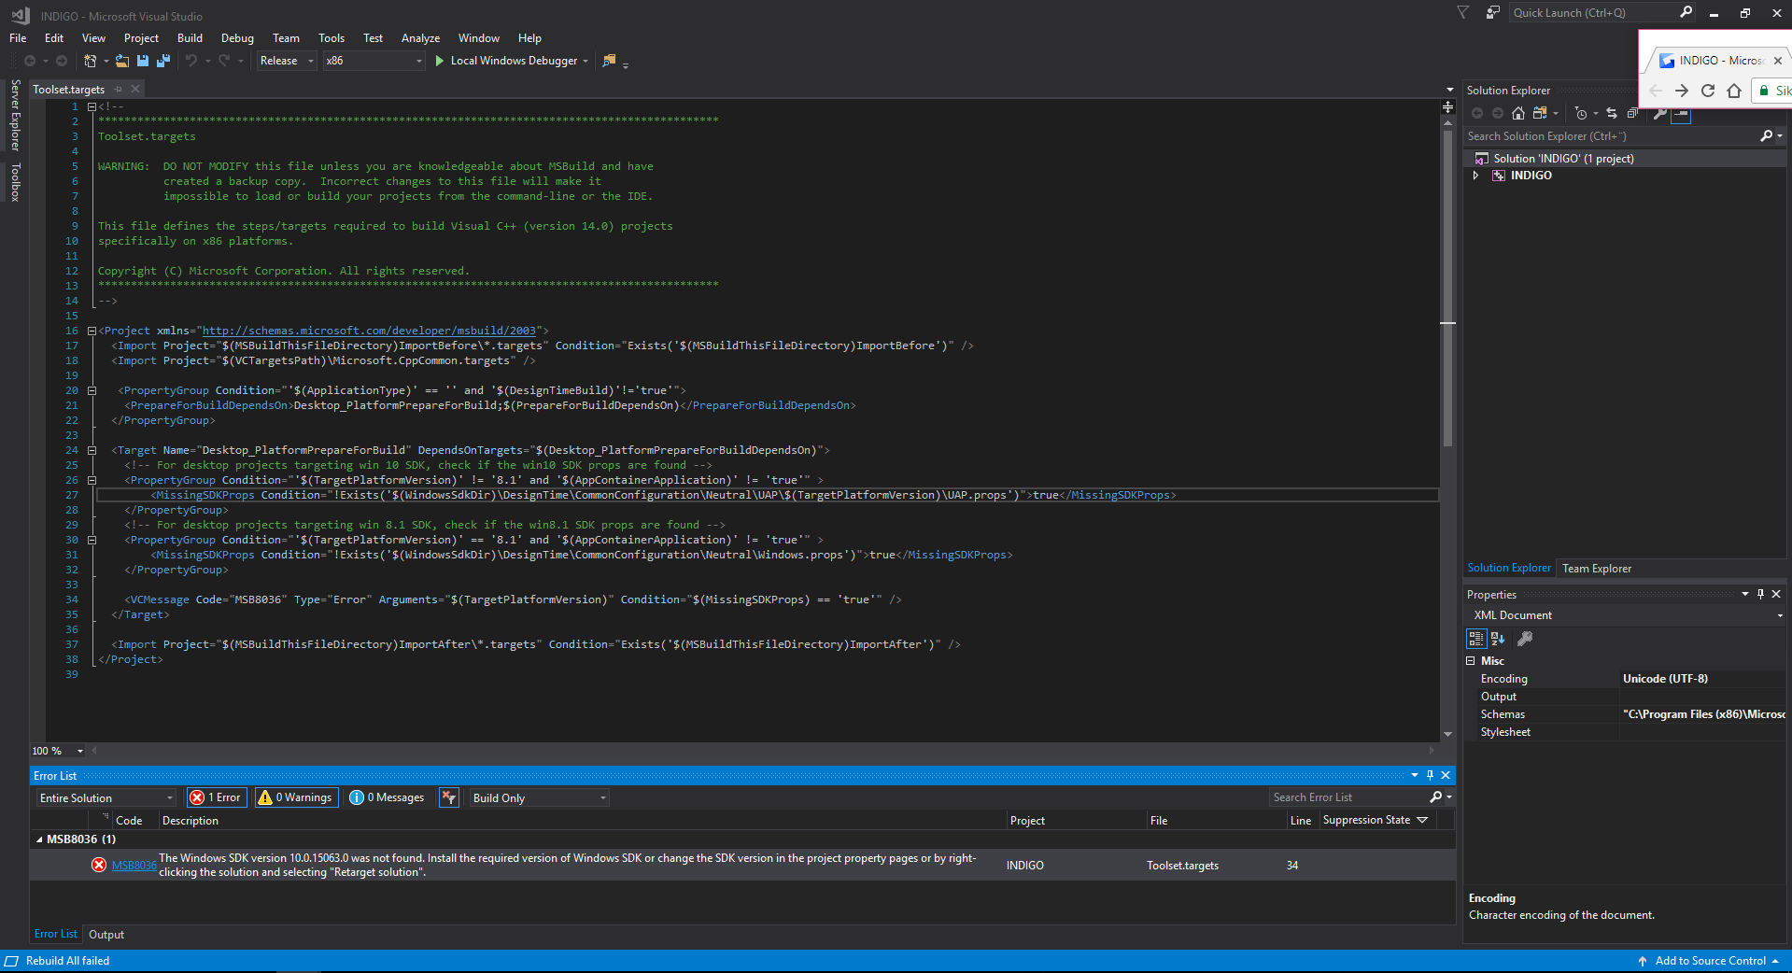Expand the INDIGO project node
The width and height of the screenshot is (1792, 973).
pyautogui.click(x=1475, y=176)
